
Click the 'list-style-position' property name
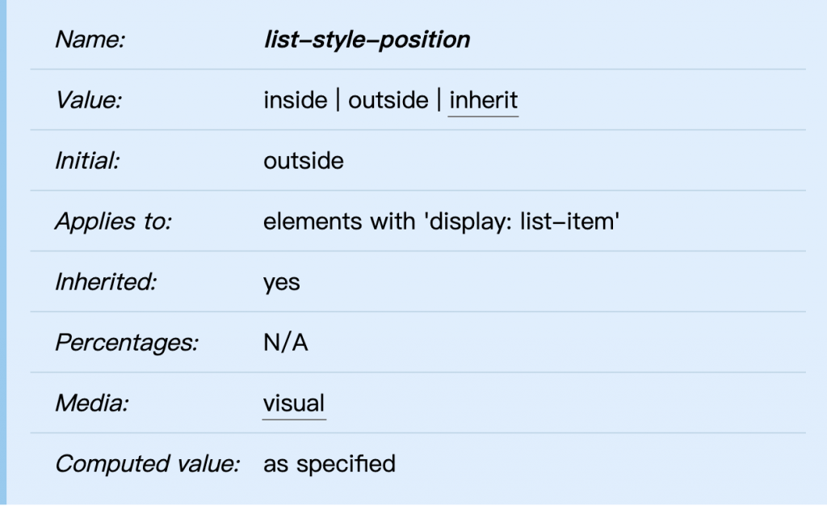[367, 40]
